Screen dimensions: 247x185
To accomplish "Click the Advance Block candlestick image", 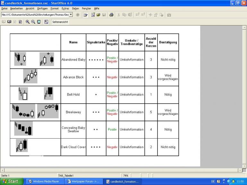I will [x=30, y=76].
